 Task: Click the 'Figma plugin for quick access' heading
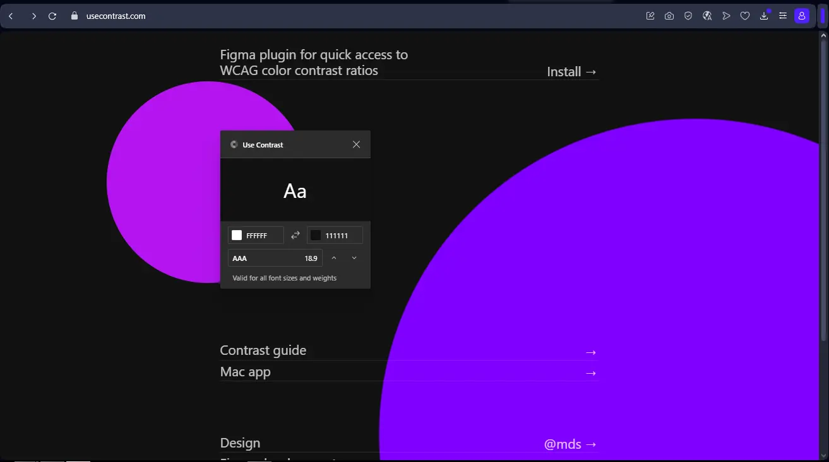tap(314, 62)
